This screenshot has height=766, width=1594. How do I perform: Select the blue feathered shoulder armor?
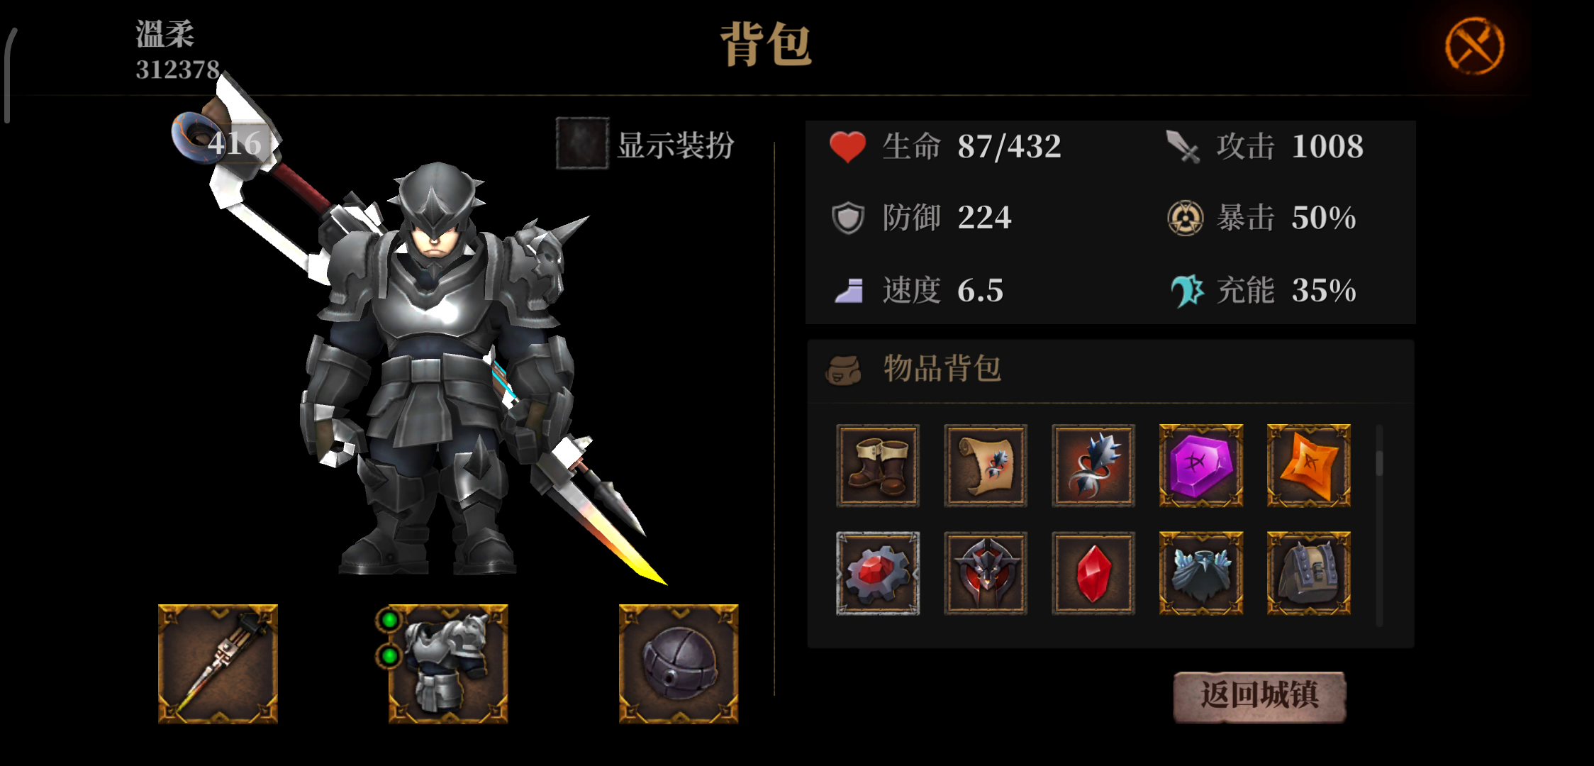[x=1201, y=573]
